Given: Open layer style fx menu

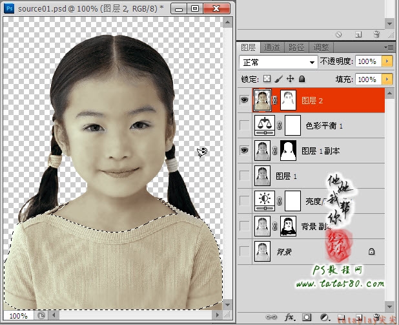Looking at the screenshot, I should tap(290, 317).
